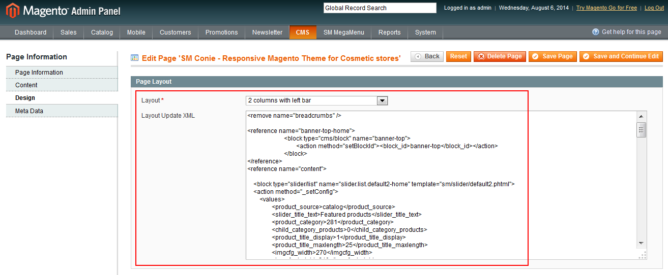Click the '<values>' line in XML
The width and height of the screenshot is (668, 275).
[x=272, y=199]
